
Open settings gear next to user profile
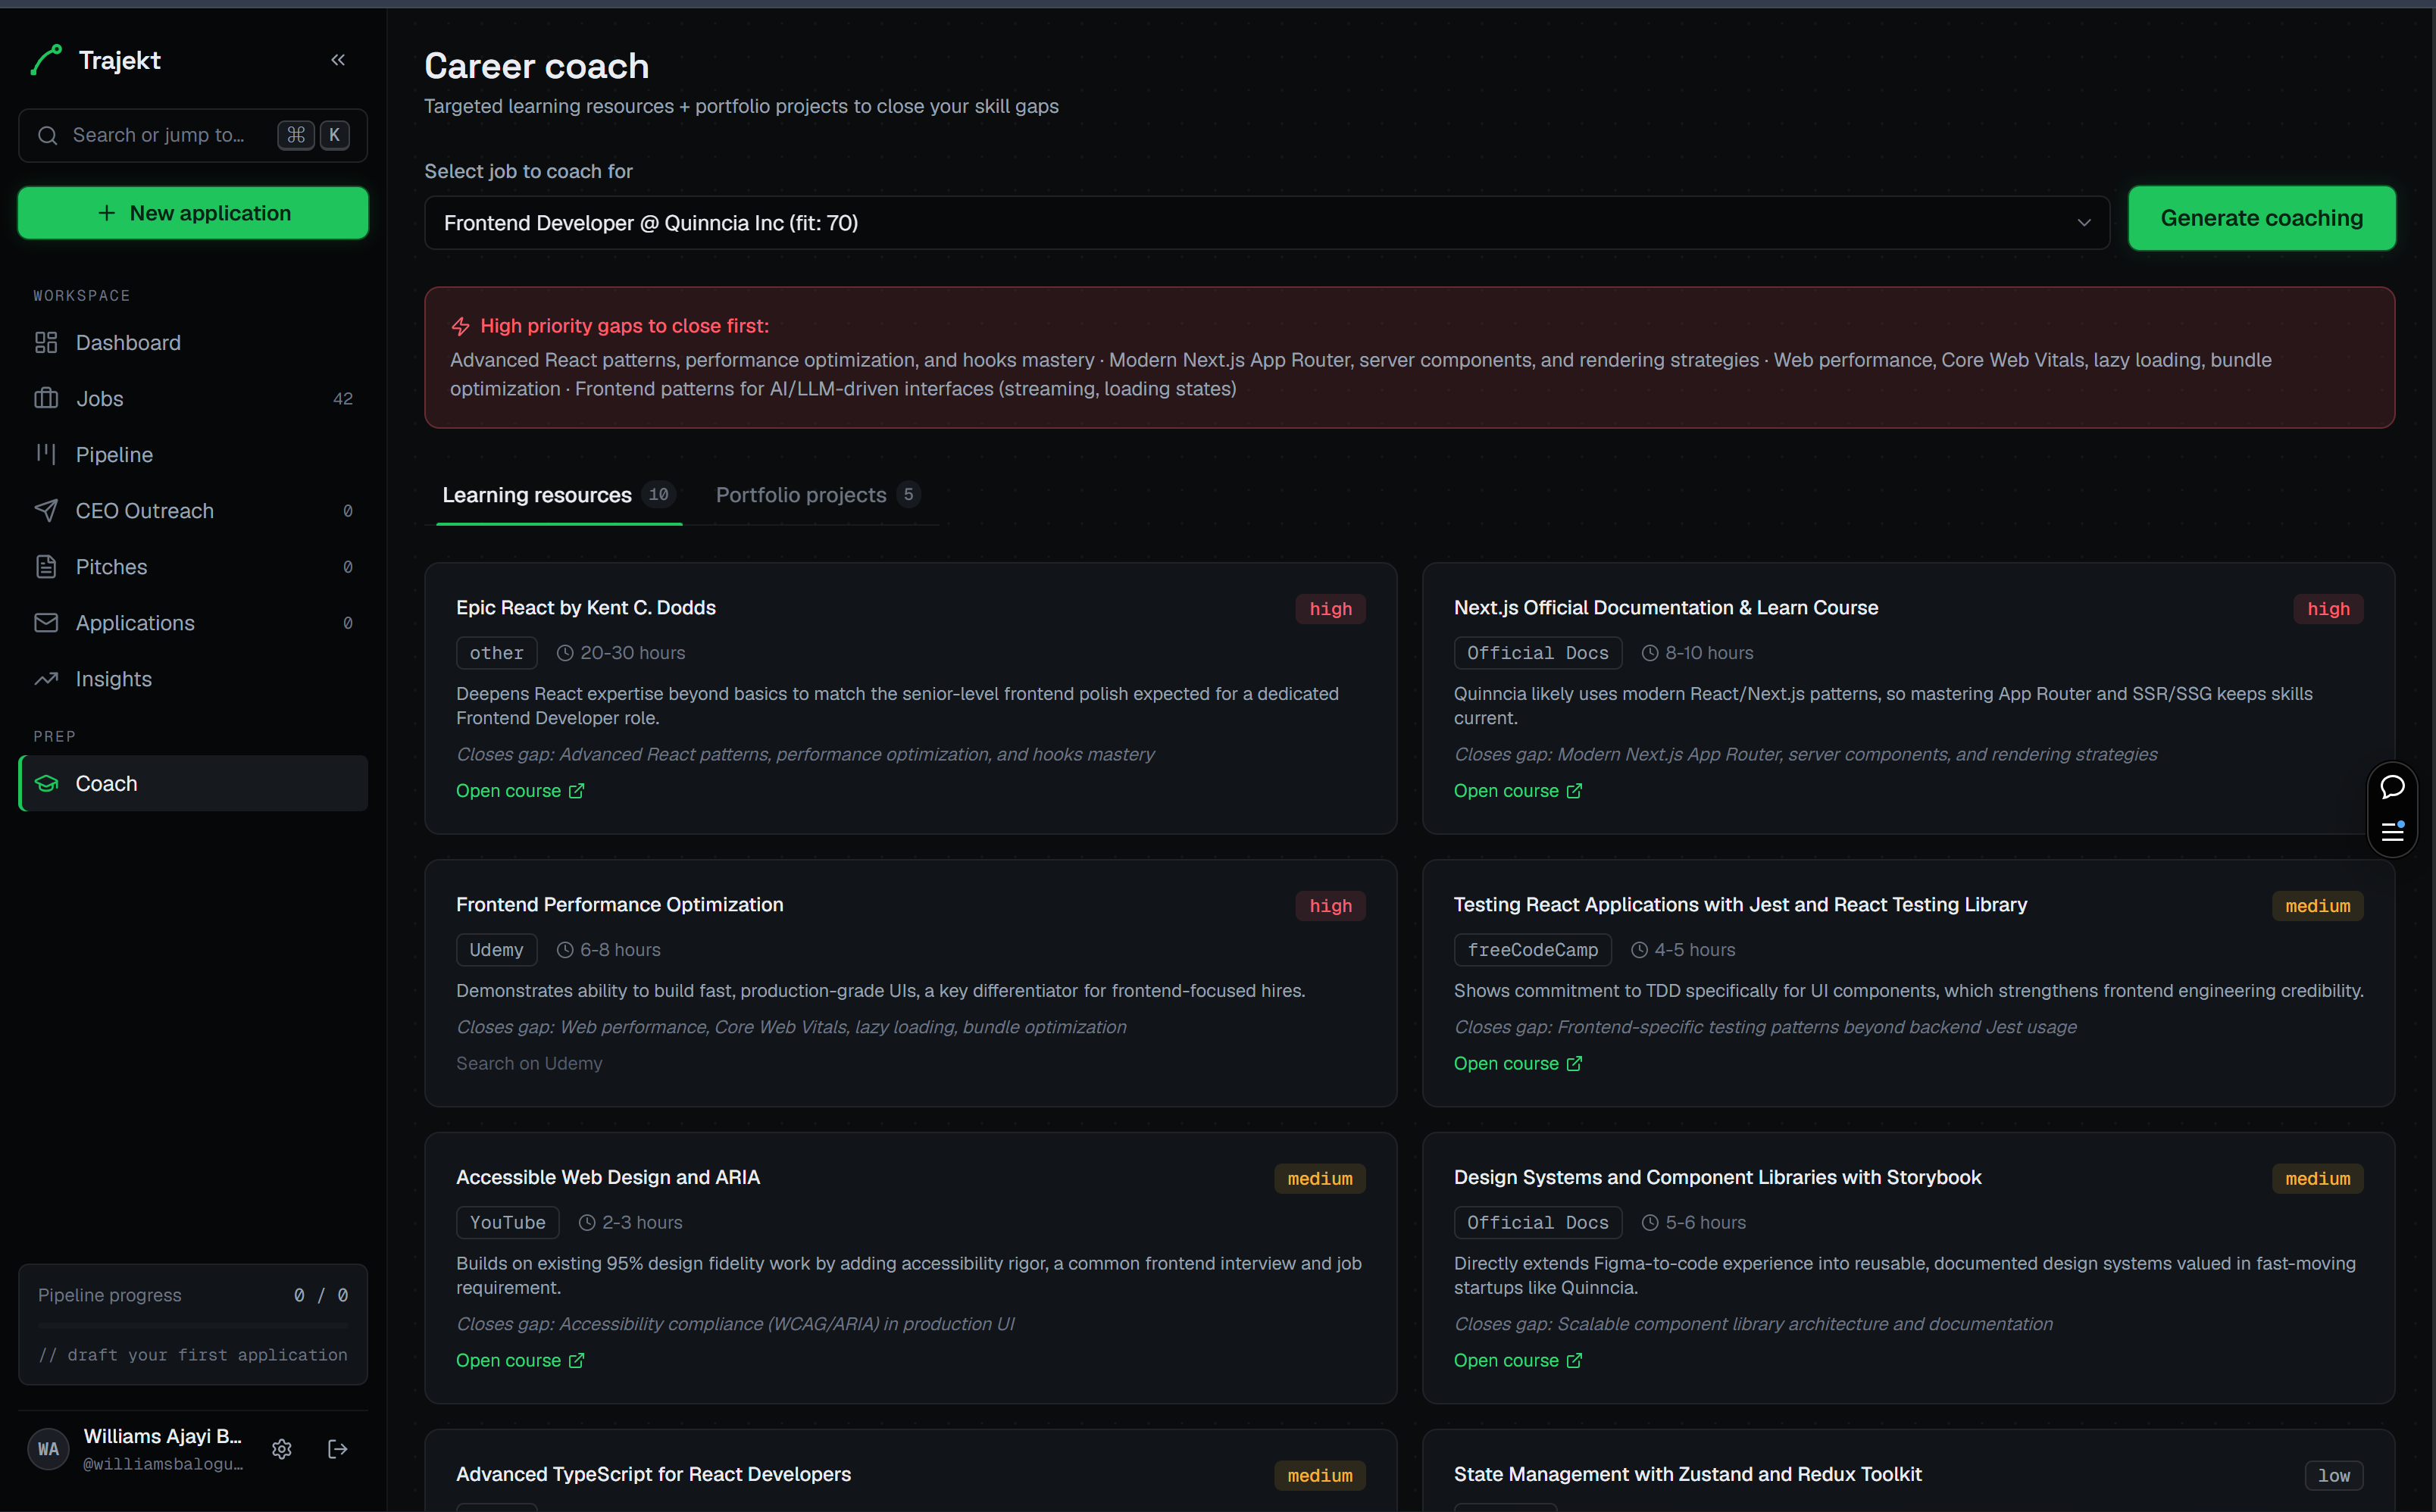(x=282, y=1449)
